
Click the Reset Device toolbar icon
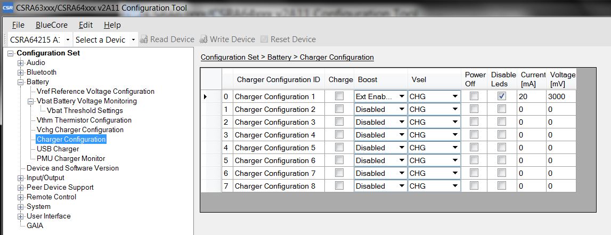pos(264,39)
